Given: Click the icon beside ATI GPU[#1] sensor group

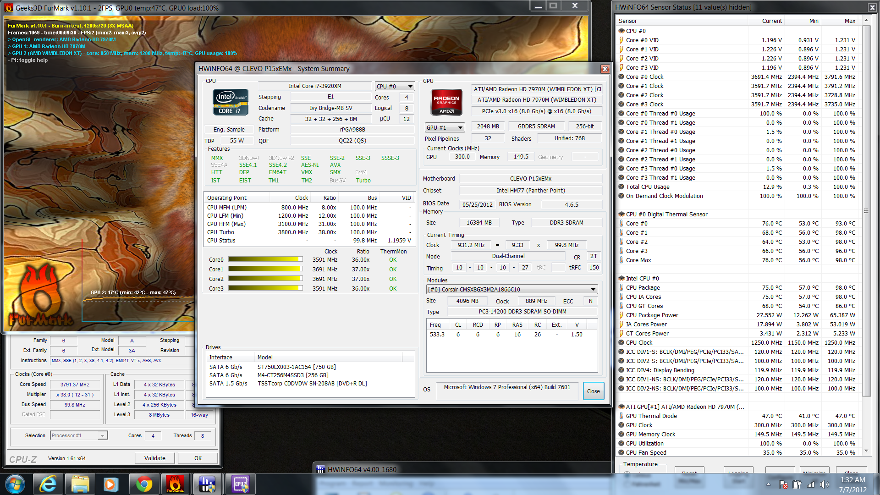Looking at the screenshot, I should tap(621, 407).
